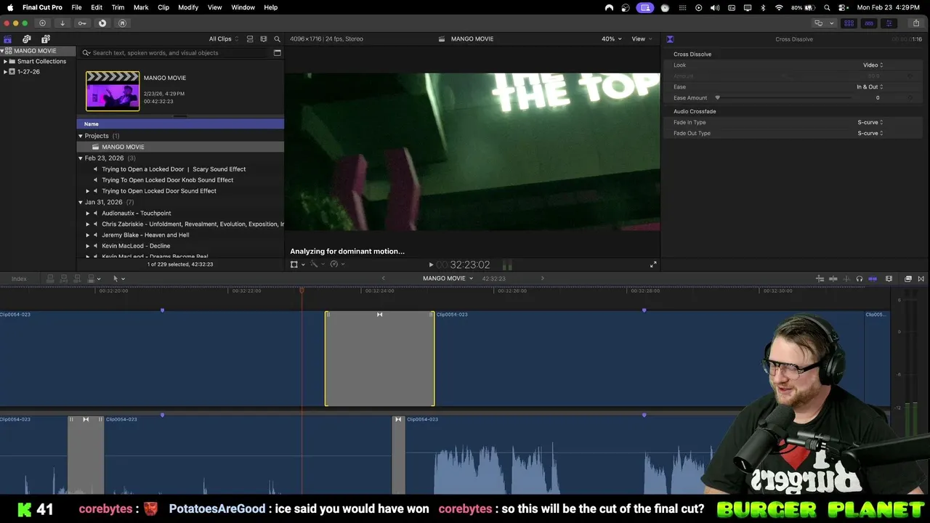Open the Ease In & Out popup
Viewport: 930px width, 523px height.
(x=870, y=87)
